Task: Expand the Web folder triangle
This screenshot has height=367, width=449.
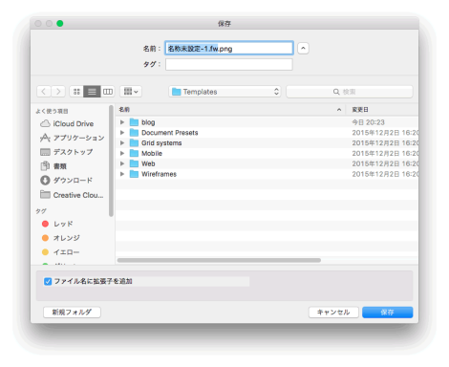Action: tap(122, 163)
